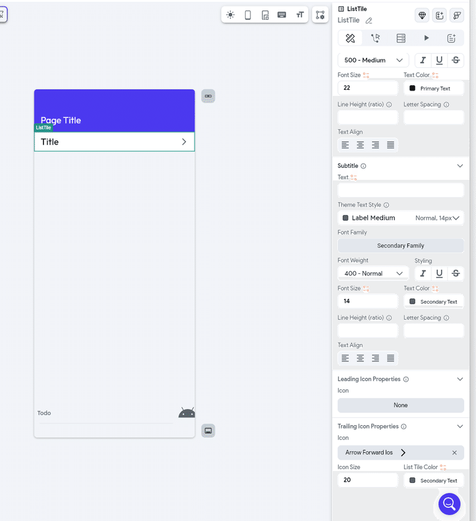Open the widget tree settings icon

(320, 15)
